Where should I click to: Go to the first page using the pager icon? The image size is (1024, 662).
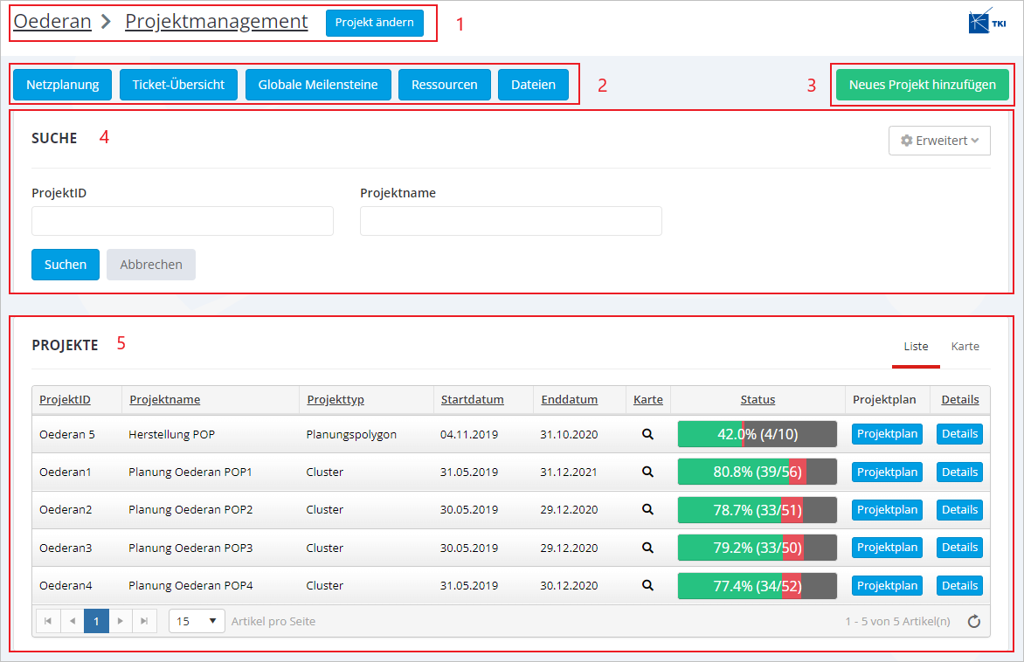coord(47,621)
